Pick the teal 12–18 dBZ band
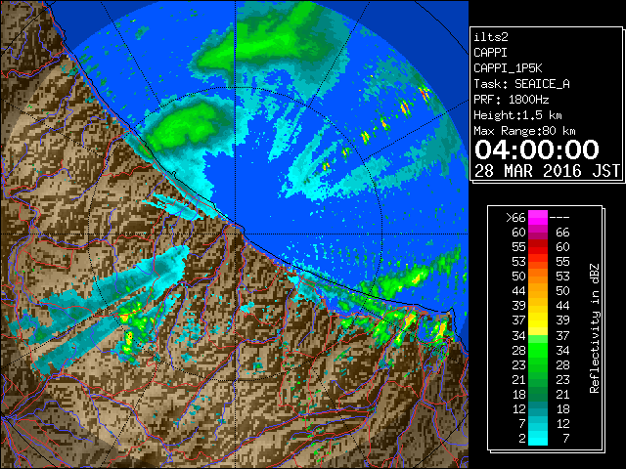Screen dimensions: 626x469 click(538, 408)
